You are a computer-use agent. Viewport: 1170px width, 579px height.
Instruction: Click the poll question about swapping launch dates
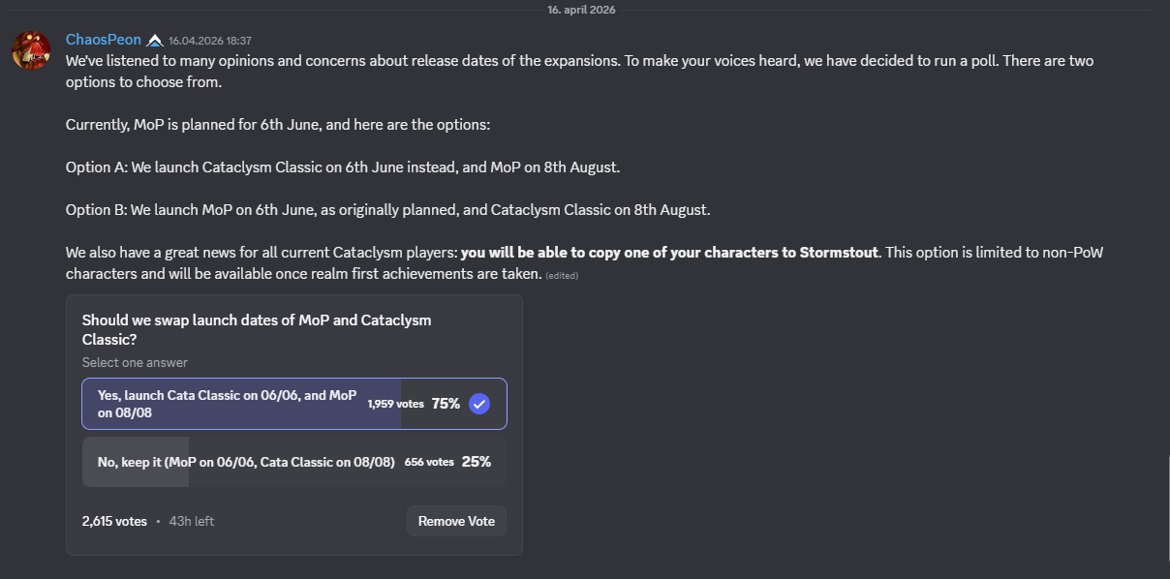(257, 329)
